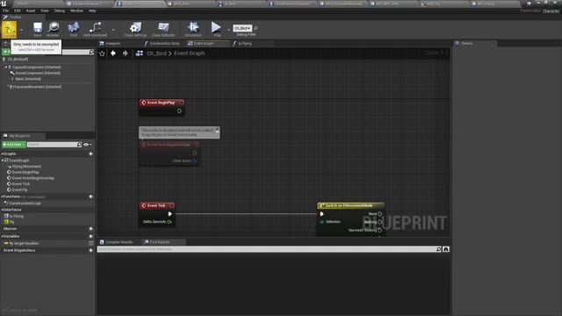Image resolution: width=562 pixels, height=316 pixels.
Task: Open the Edit menu
Action: pyautogui.click(x=18, y=11)
